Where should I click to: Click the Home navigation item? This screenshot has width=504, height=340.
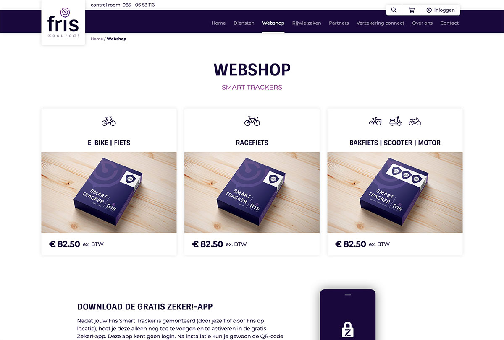(x=219, y=23)
